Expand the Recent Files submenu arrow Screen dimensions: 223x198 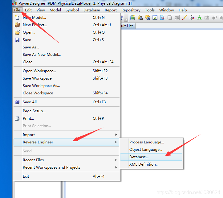[116, 160]
